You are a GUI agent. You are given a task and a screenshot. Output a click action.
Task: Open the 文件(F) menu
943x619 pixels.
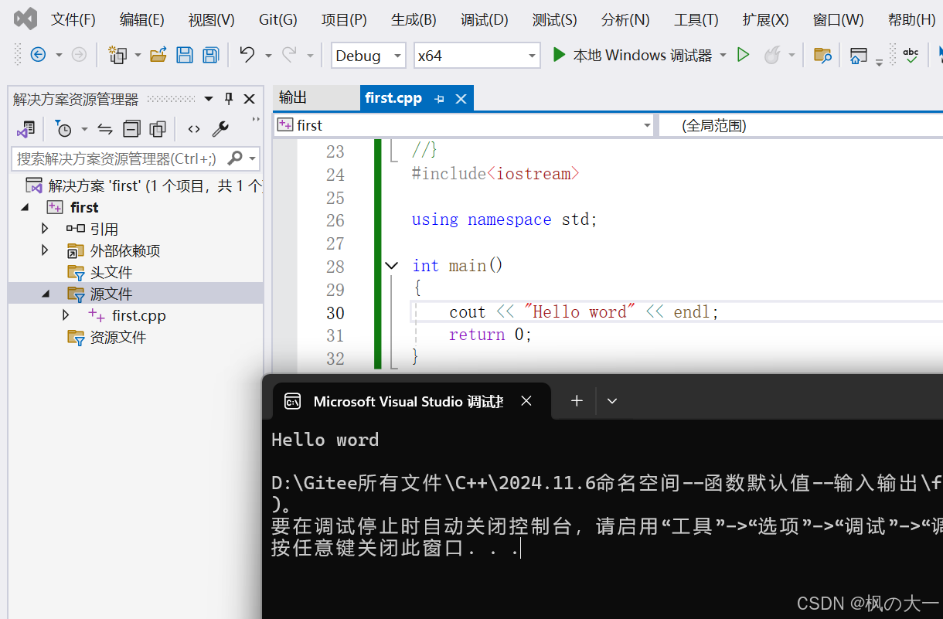pyautogui.click(x=73, y=19)
